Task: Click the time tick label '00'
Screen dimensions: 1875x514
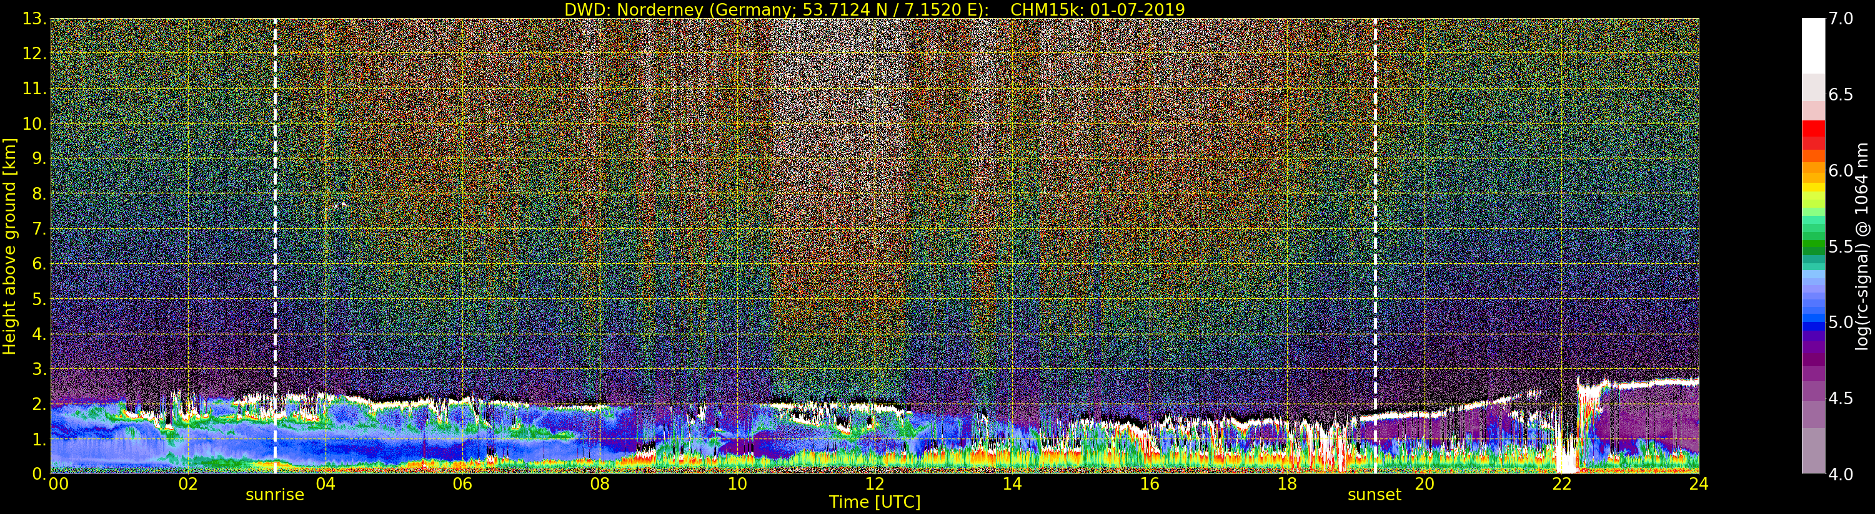Action: [x=58, y=484]
